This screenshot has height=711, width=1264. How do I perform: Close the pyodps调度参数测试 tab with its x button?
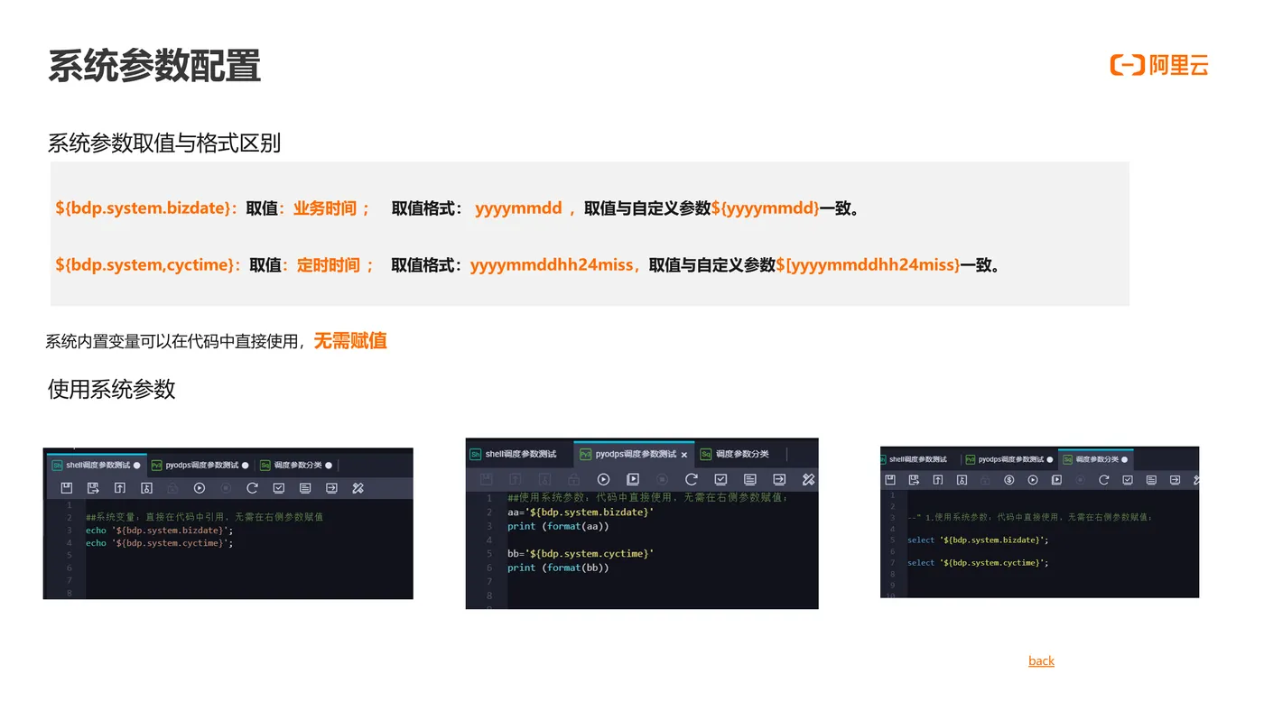(x=684, y=455)
